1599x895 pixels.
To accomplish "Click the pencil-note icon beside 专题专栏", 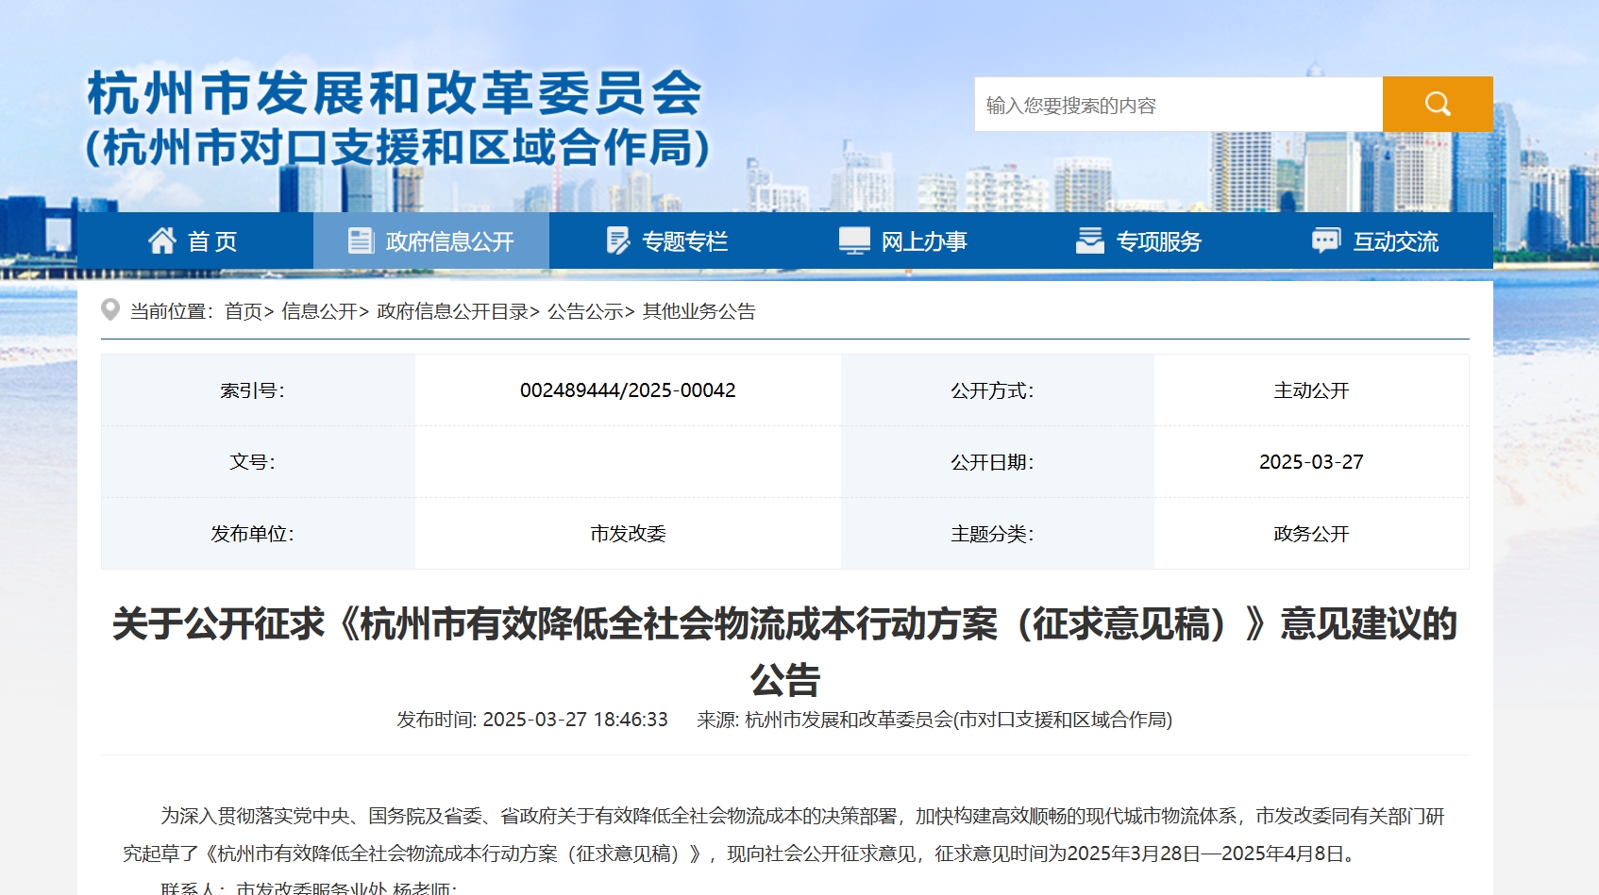I will pos(617,241).
